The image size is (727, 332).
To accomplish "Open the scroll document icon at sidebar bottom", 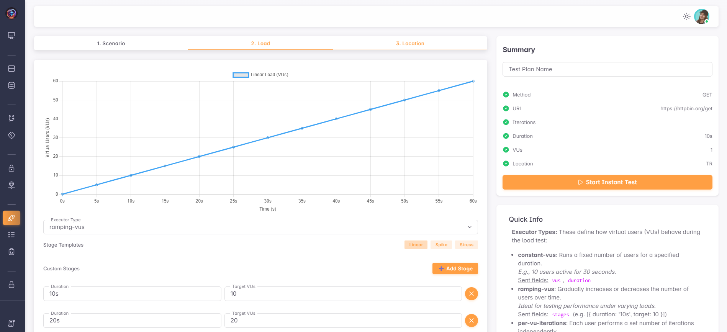I will [11, 323].
